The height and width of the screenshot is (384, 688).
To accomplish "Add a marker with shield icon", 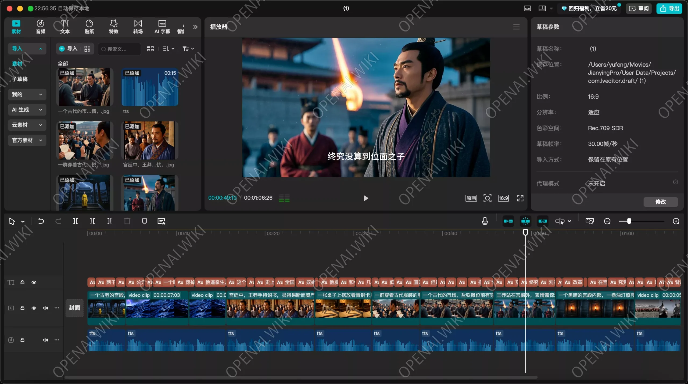I will tap(144, 221).
